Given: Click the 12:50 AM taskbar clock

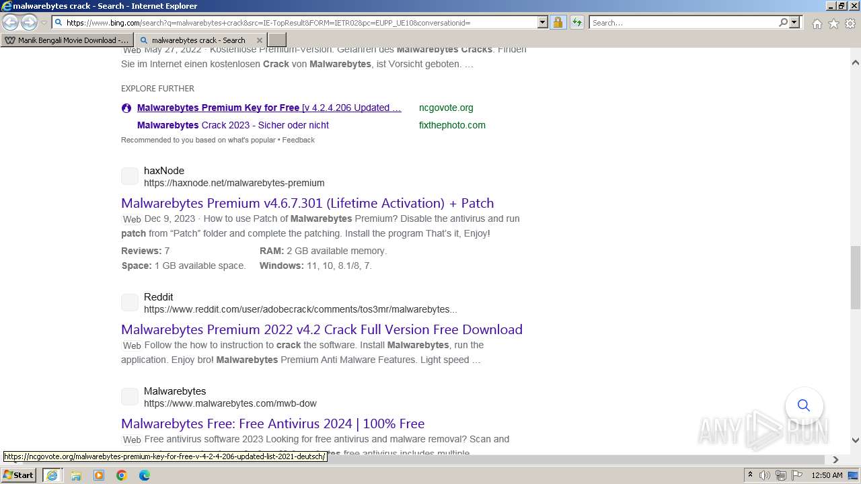Looking at the screenshot, I should (827, 475).
